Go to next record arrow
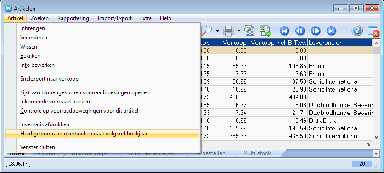384x173 pixels. (x=316, y=31)
